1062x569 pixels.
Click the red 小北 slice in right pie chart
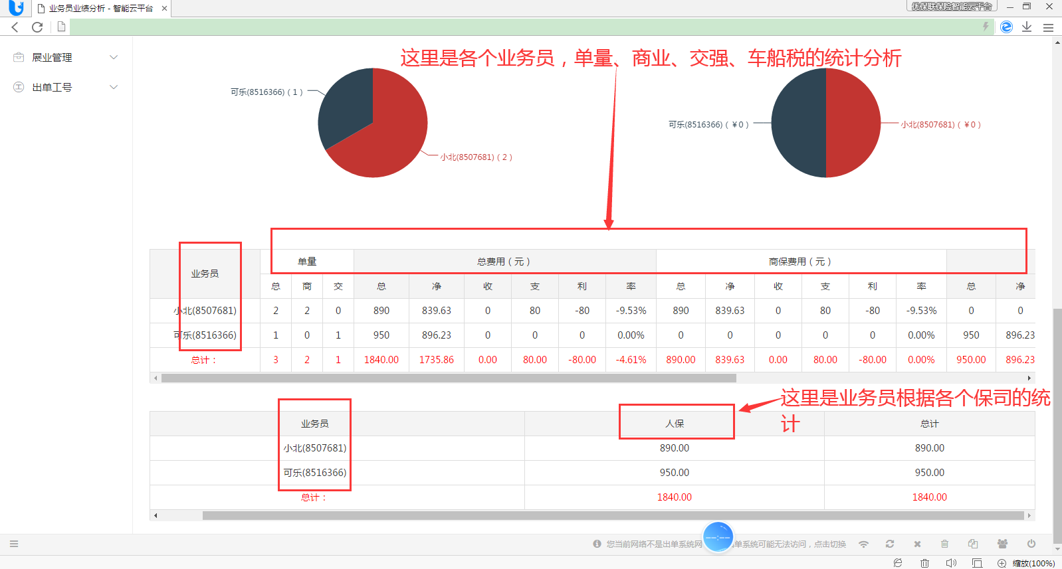click(x=854, y=123)
